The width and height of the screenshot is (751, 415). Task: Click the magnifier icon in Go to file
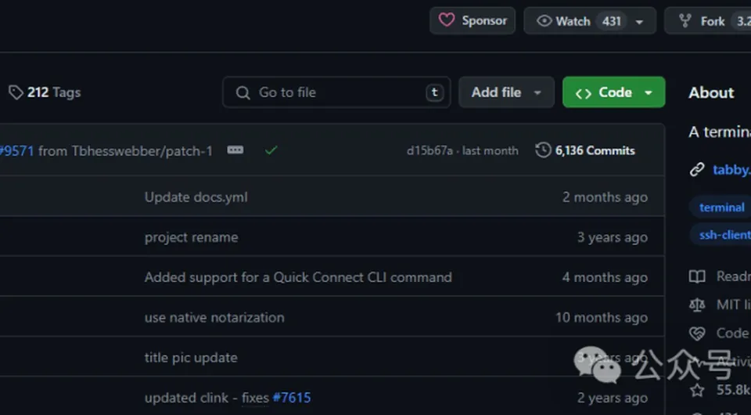[x=243, y=92]
